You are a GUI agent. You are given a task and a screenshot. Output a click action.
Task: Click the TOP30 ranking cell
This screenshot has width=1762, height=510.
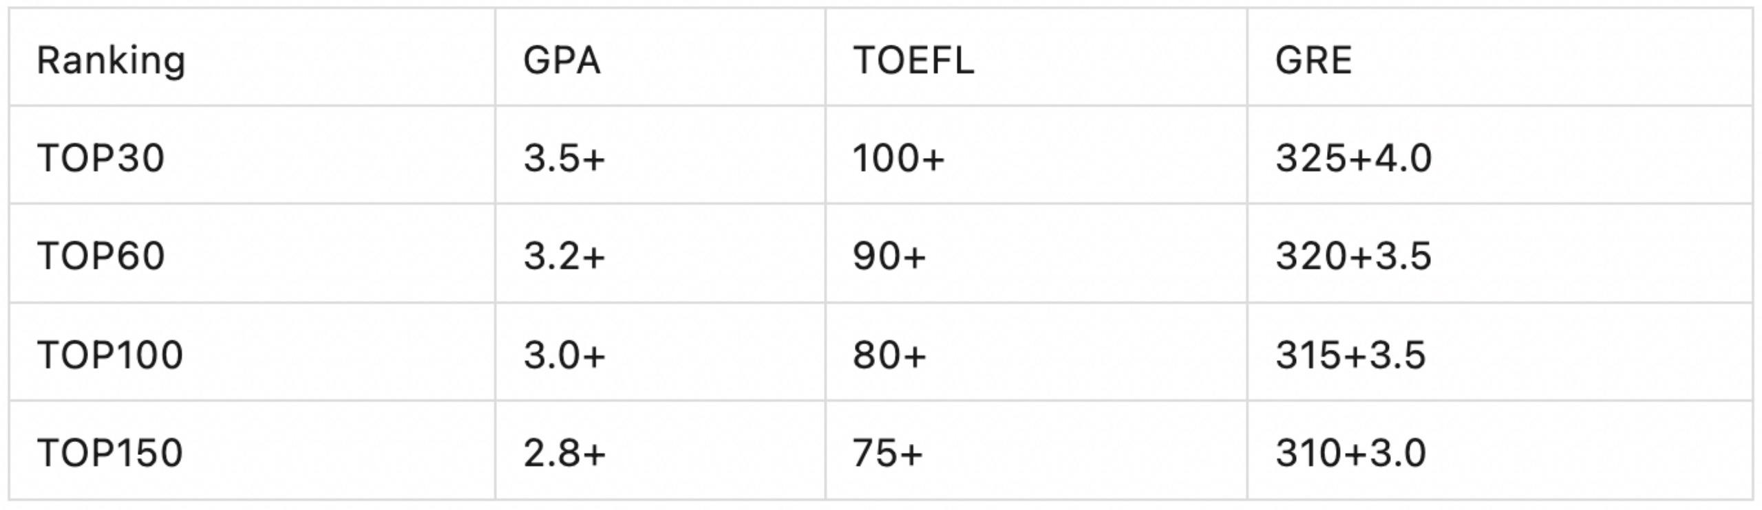[100, 158]
